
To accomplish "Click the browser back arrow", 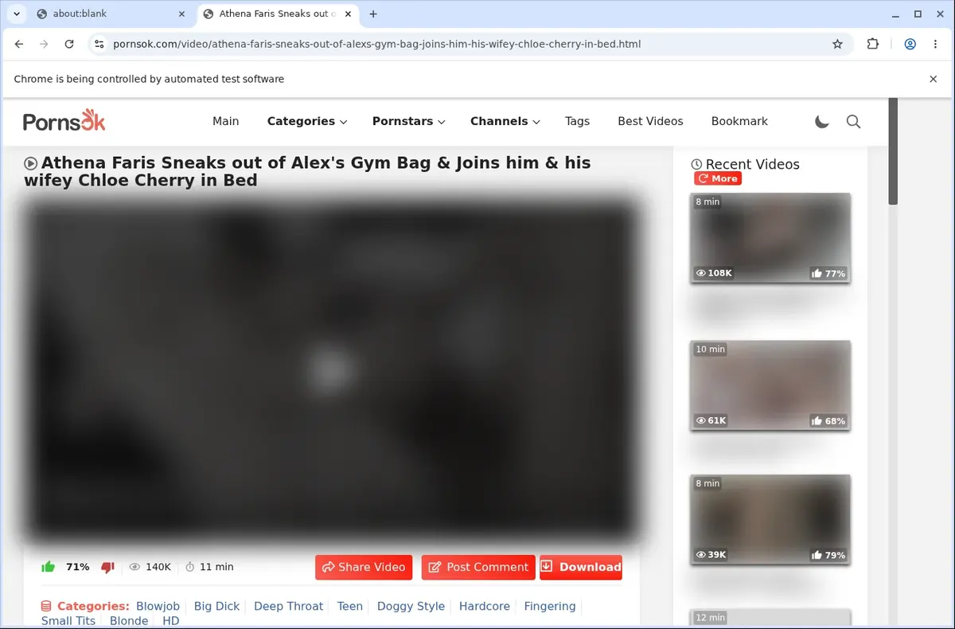I will 19,45.
